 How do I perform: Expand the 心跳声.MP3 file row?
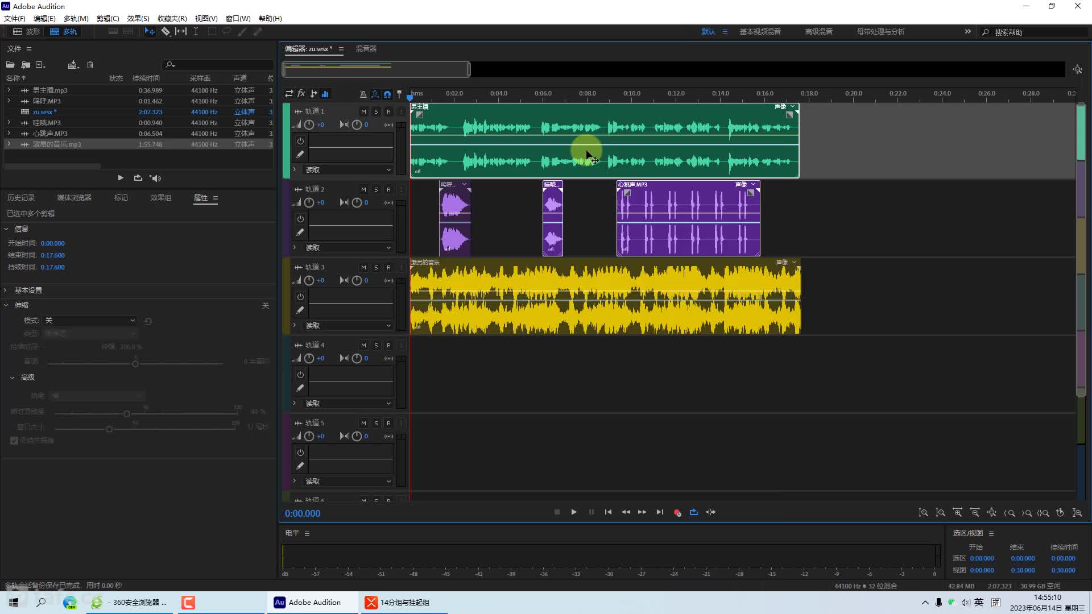click(x=9, y=133)
